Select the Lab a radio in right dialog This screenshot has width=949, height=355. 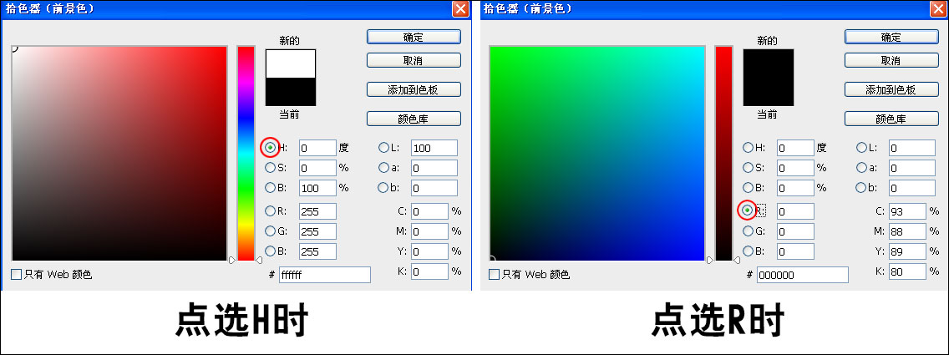(x=861, y=168)
